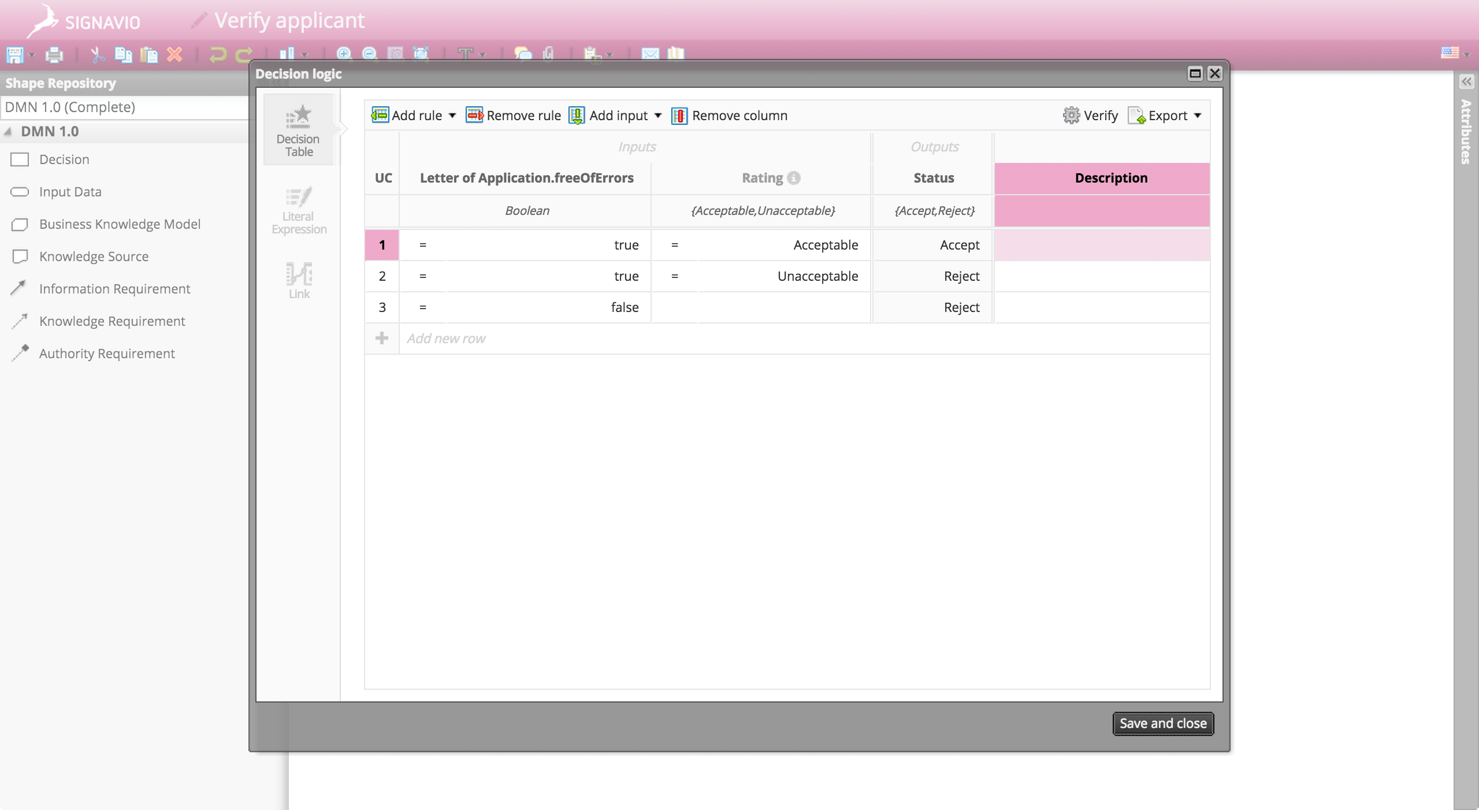Select the pink Description column header
The width and height of the screenshot is (1479, 810).
click(x=1110, y=178)
